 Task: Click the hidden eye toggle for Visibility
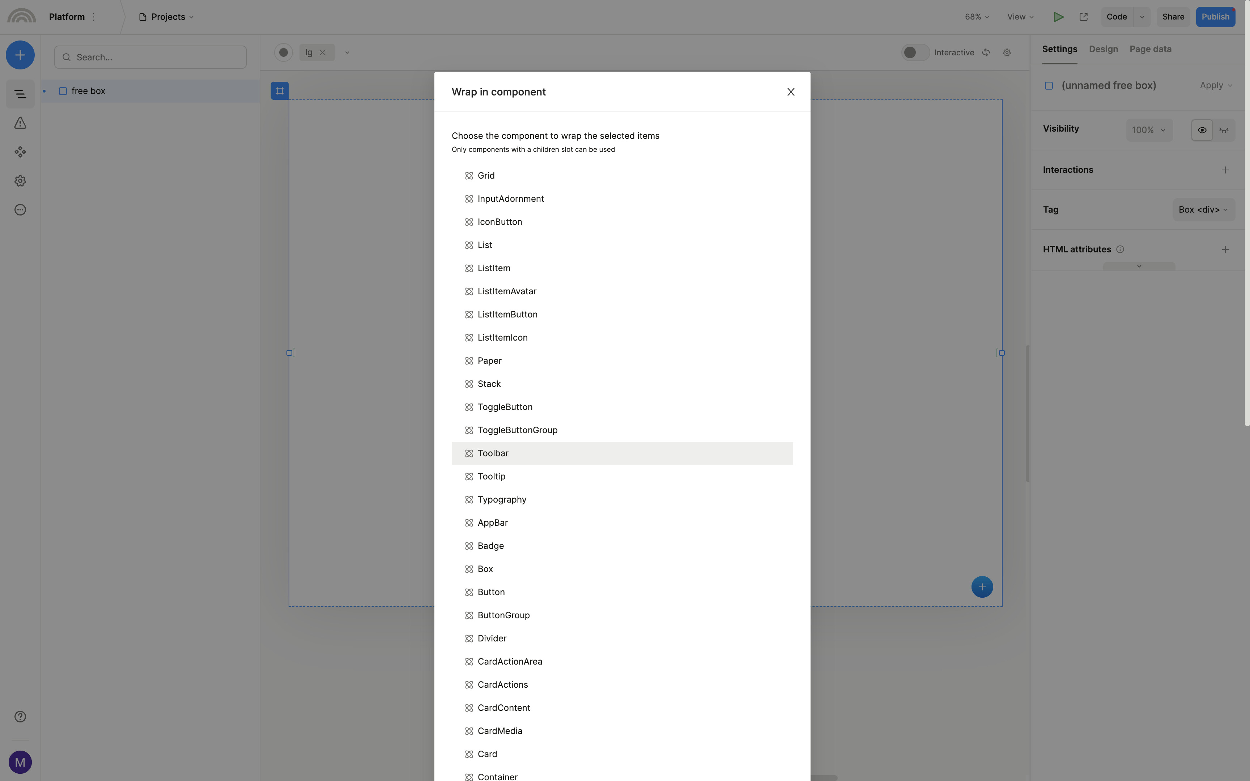(x=1224, y=130)
